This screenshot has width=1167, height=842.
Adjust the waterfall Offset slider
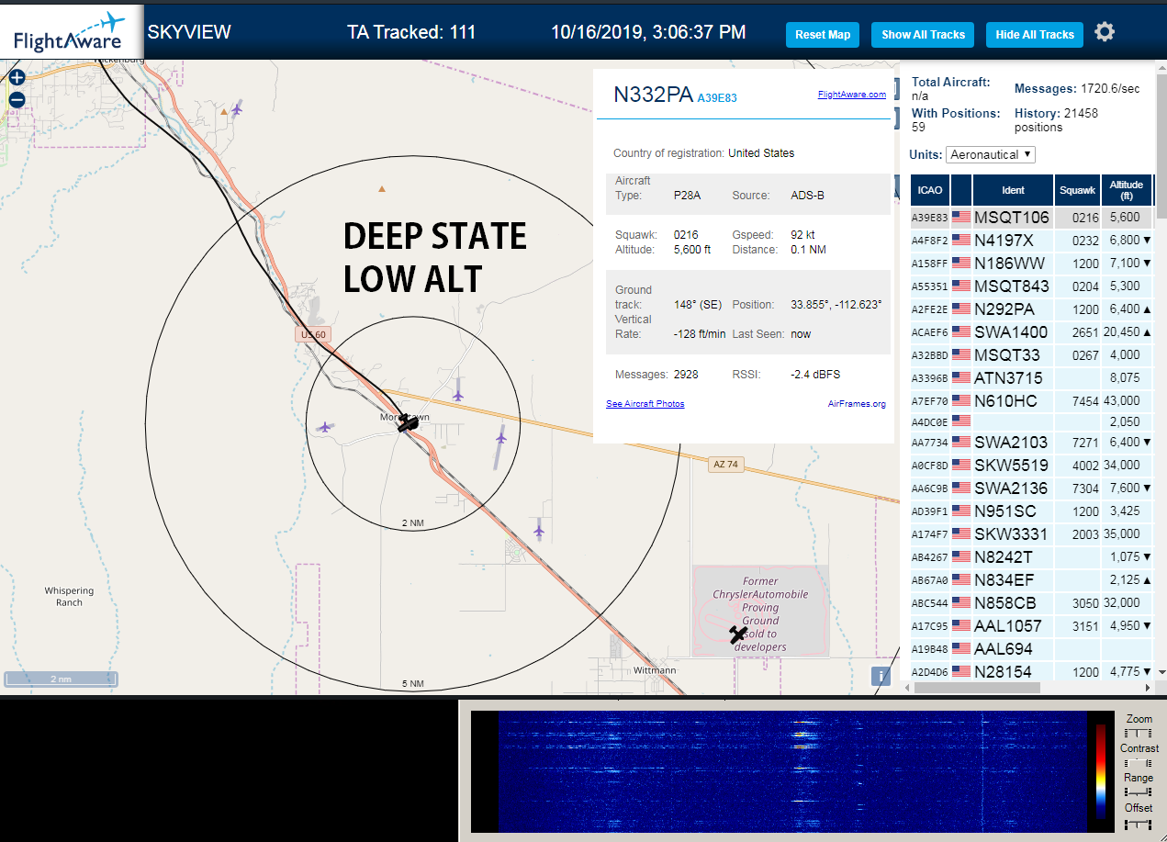coord(1139,823)
